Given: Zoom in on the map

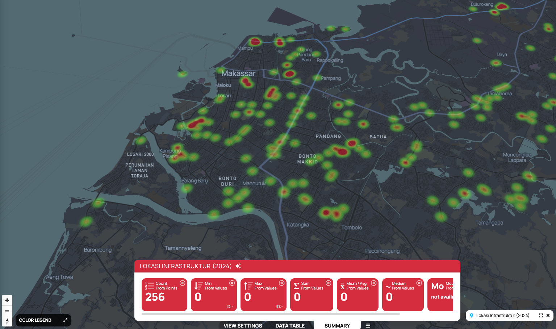Looking at the screenshot, I should (7, 300).
